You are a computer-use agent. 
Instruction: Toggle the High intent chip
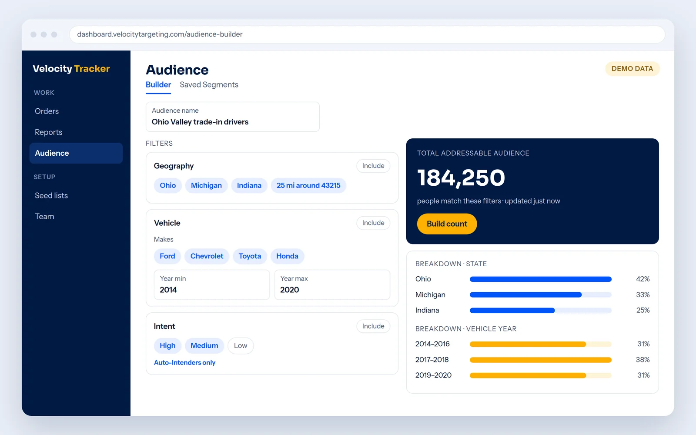click(x=167, y=346)
